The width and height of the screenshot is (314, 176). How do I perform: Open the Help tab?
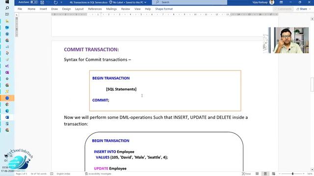148,9
